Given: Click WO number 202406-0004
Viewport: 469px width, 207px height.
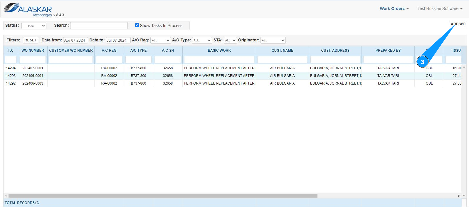Looking at the screenshot, I should coord(33,76).
